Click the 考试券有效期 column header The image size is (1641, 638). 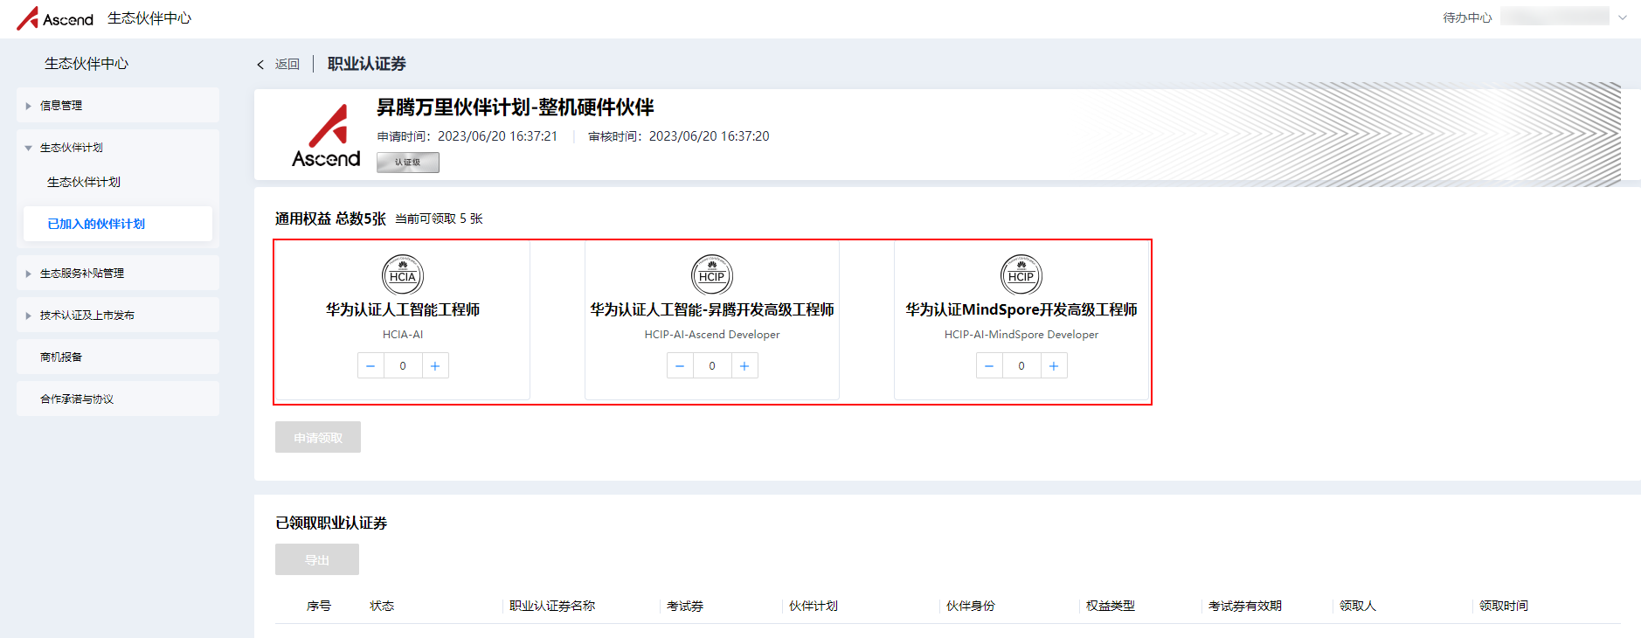[x=1245, y=606]
